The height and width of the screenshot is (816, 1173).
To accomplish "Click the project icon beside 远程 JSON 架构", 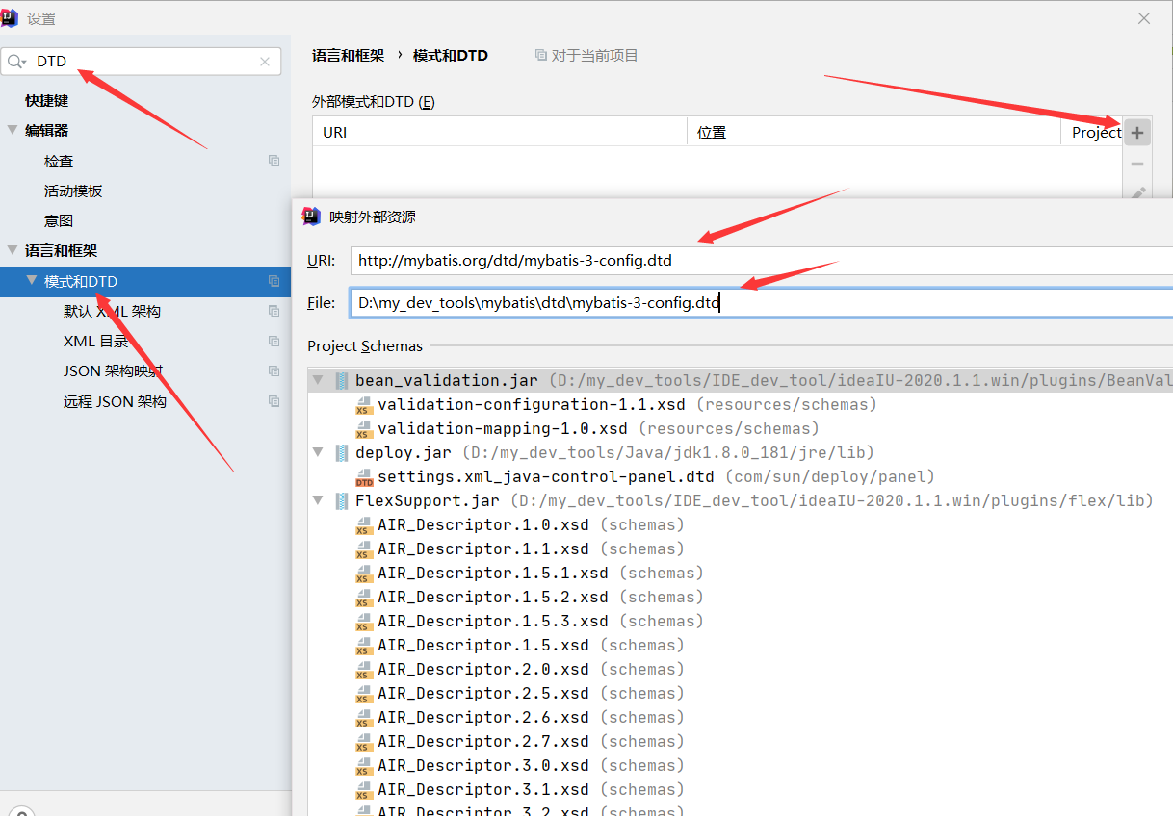I will 274,401.
